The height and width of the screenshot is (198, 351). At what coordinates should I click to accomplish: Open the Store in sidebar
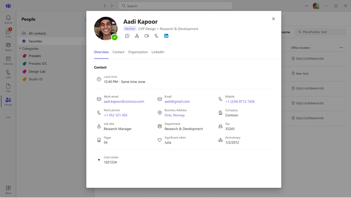pyautogui.click(x=8, y=190)
